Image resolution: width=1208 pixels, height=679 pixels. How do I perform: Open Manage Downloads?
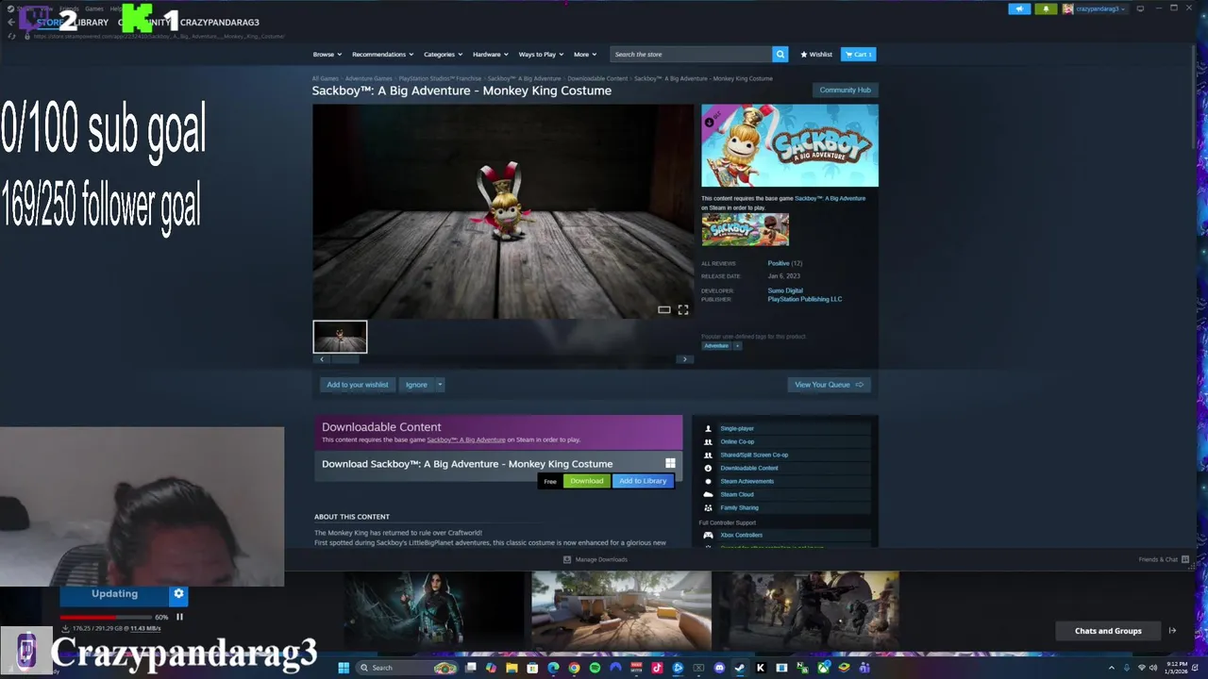click(x=596, y=559)
